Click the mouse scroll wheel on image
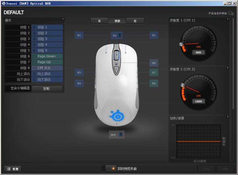The image size is (238, 175). point(116,55)
